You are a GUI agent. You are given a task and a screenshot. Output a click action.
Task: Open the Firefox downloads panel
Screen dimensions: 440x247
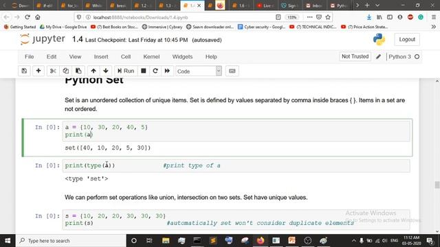(x=369, y=17)
